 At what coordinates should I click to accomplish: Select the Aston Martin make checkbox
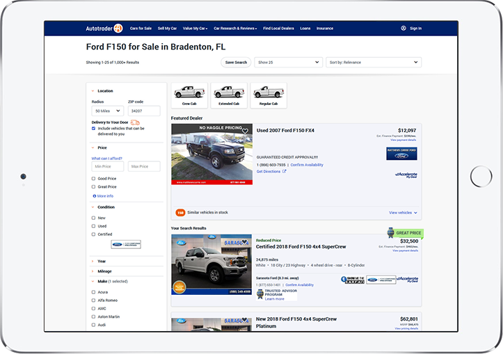94,317
